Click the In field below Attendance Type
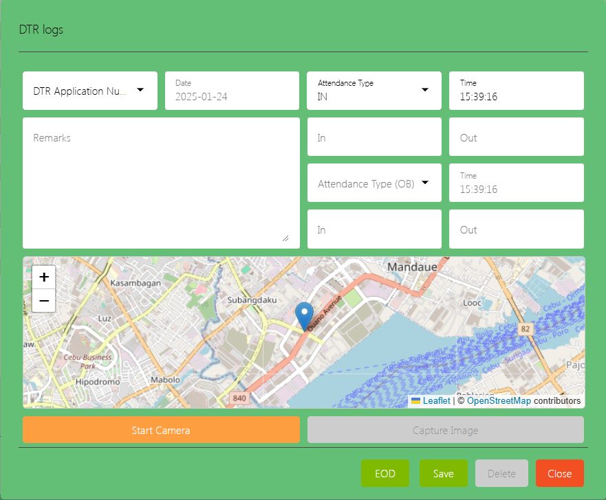 click(374, 136)
